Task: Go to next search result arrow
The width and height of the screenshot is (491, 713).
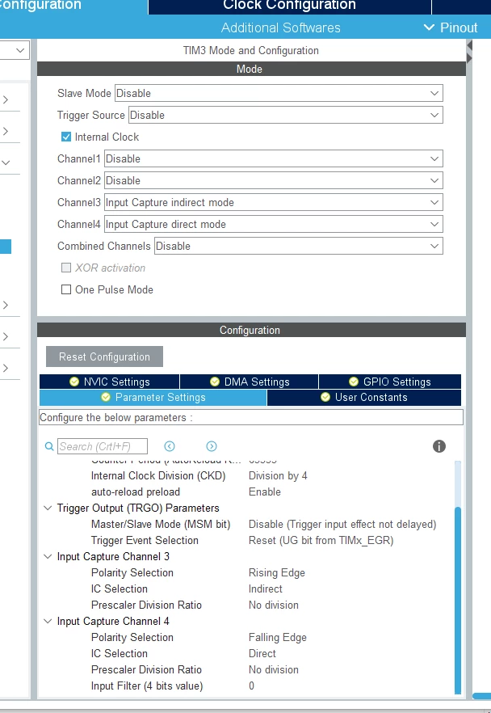Action: pos(212,446)
